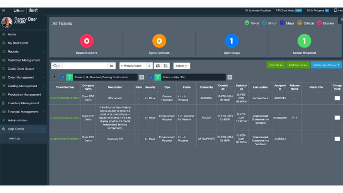Uncheck the 'Resolved, Pending Confirmation' filter checkbox
This screenshot has width=343, height=193.
(x=63, y=77)
